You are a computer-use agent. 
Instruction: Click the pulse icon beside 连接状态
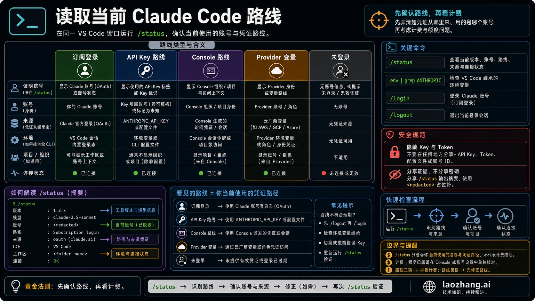tap(15, 173)
